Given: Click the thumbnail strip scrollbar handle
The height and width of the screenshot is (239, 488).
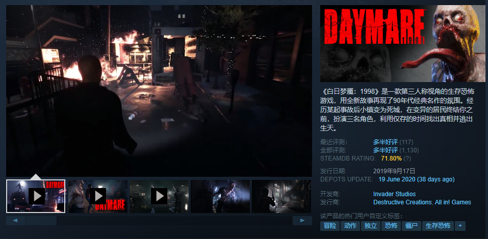Looking at the screenshot, I should tap(41, 221).
